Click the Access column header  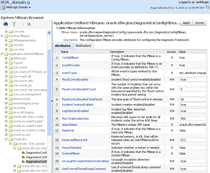pos(171,52)
